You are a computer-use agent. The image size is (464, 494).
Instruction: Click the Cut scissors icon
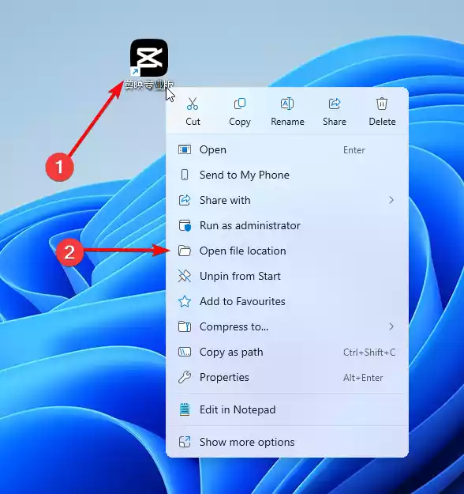(193, 104)
